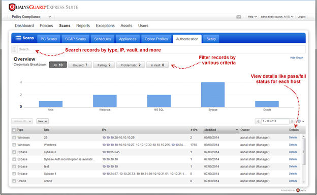Switch to the Setup tab
317x195 pixels.
(x=211, y=39)
